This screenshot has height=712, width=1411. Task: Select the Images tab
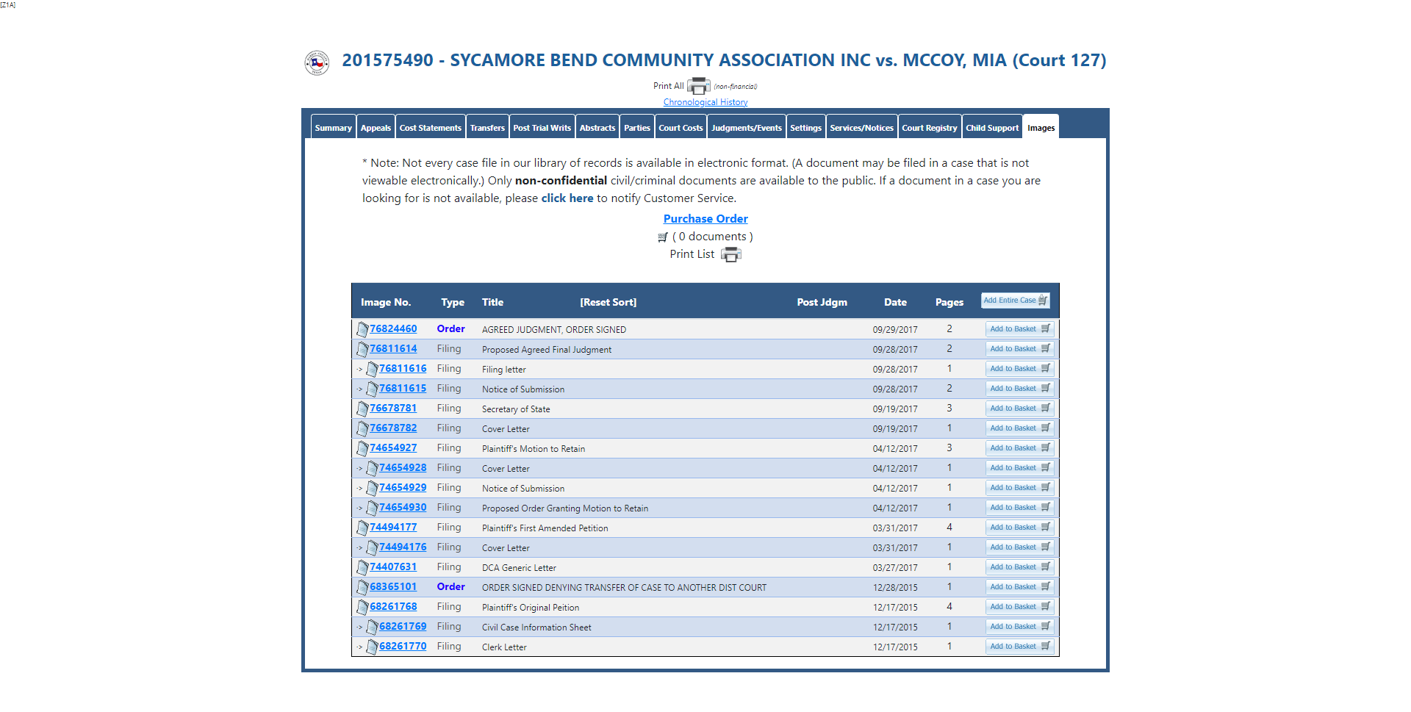coord(1041,127)
